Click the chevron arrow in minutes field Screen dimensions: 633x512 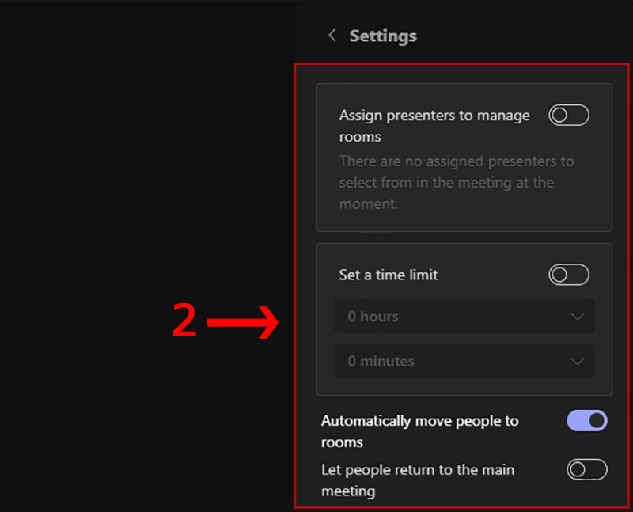tap(578, 361)
